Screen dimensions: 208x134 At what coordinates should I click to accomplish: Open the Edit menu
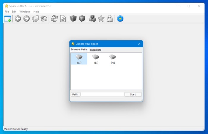tap(14, 12)
